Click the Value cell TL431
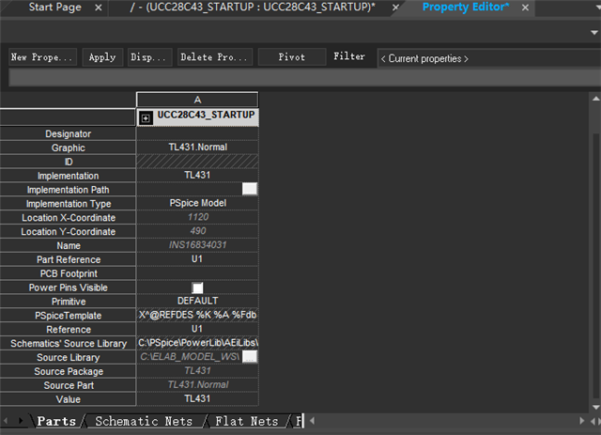601x435 pixels. pos(197,398)
